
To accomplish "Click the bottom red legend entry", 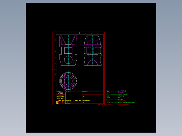I will [x=117, y=104].
